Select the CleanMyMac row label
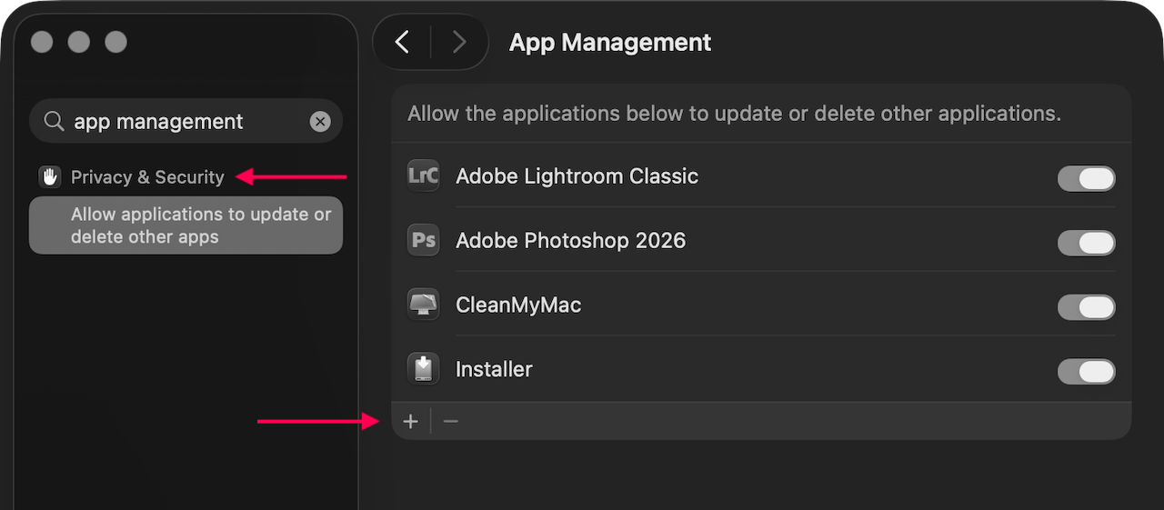Screen dimensions: 1164x510 [518, 305]
